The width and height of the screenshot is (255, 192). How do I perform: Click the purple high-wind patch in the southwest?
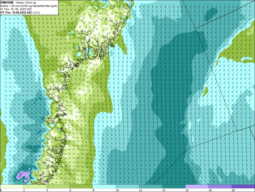point(23,175)
